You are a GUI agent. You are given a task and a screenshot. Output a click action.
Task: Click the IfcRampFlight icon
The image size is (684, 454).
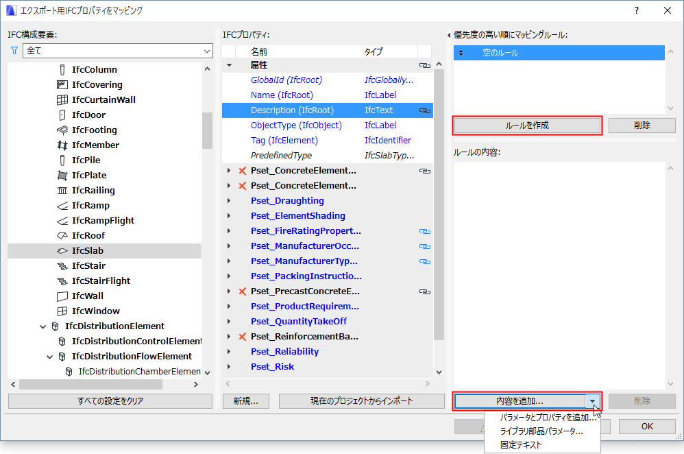62,221
